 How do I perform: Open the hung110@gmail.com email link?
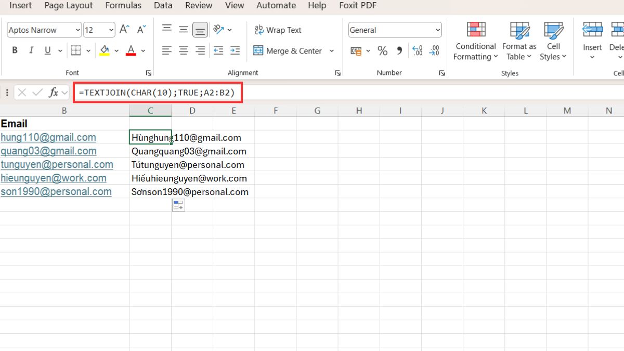(48, 137)
